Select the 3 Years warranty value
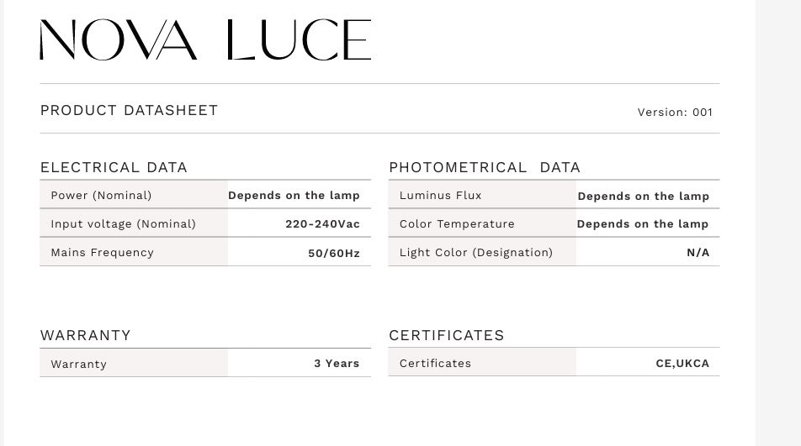 pyautogui.click(x=337, y=364)
